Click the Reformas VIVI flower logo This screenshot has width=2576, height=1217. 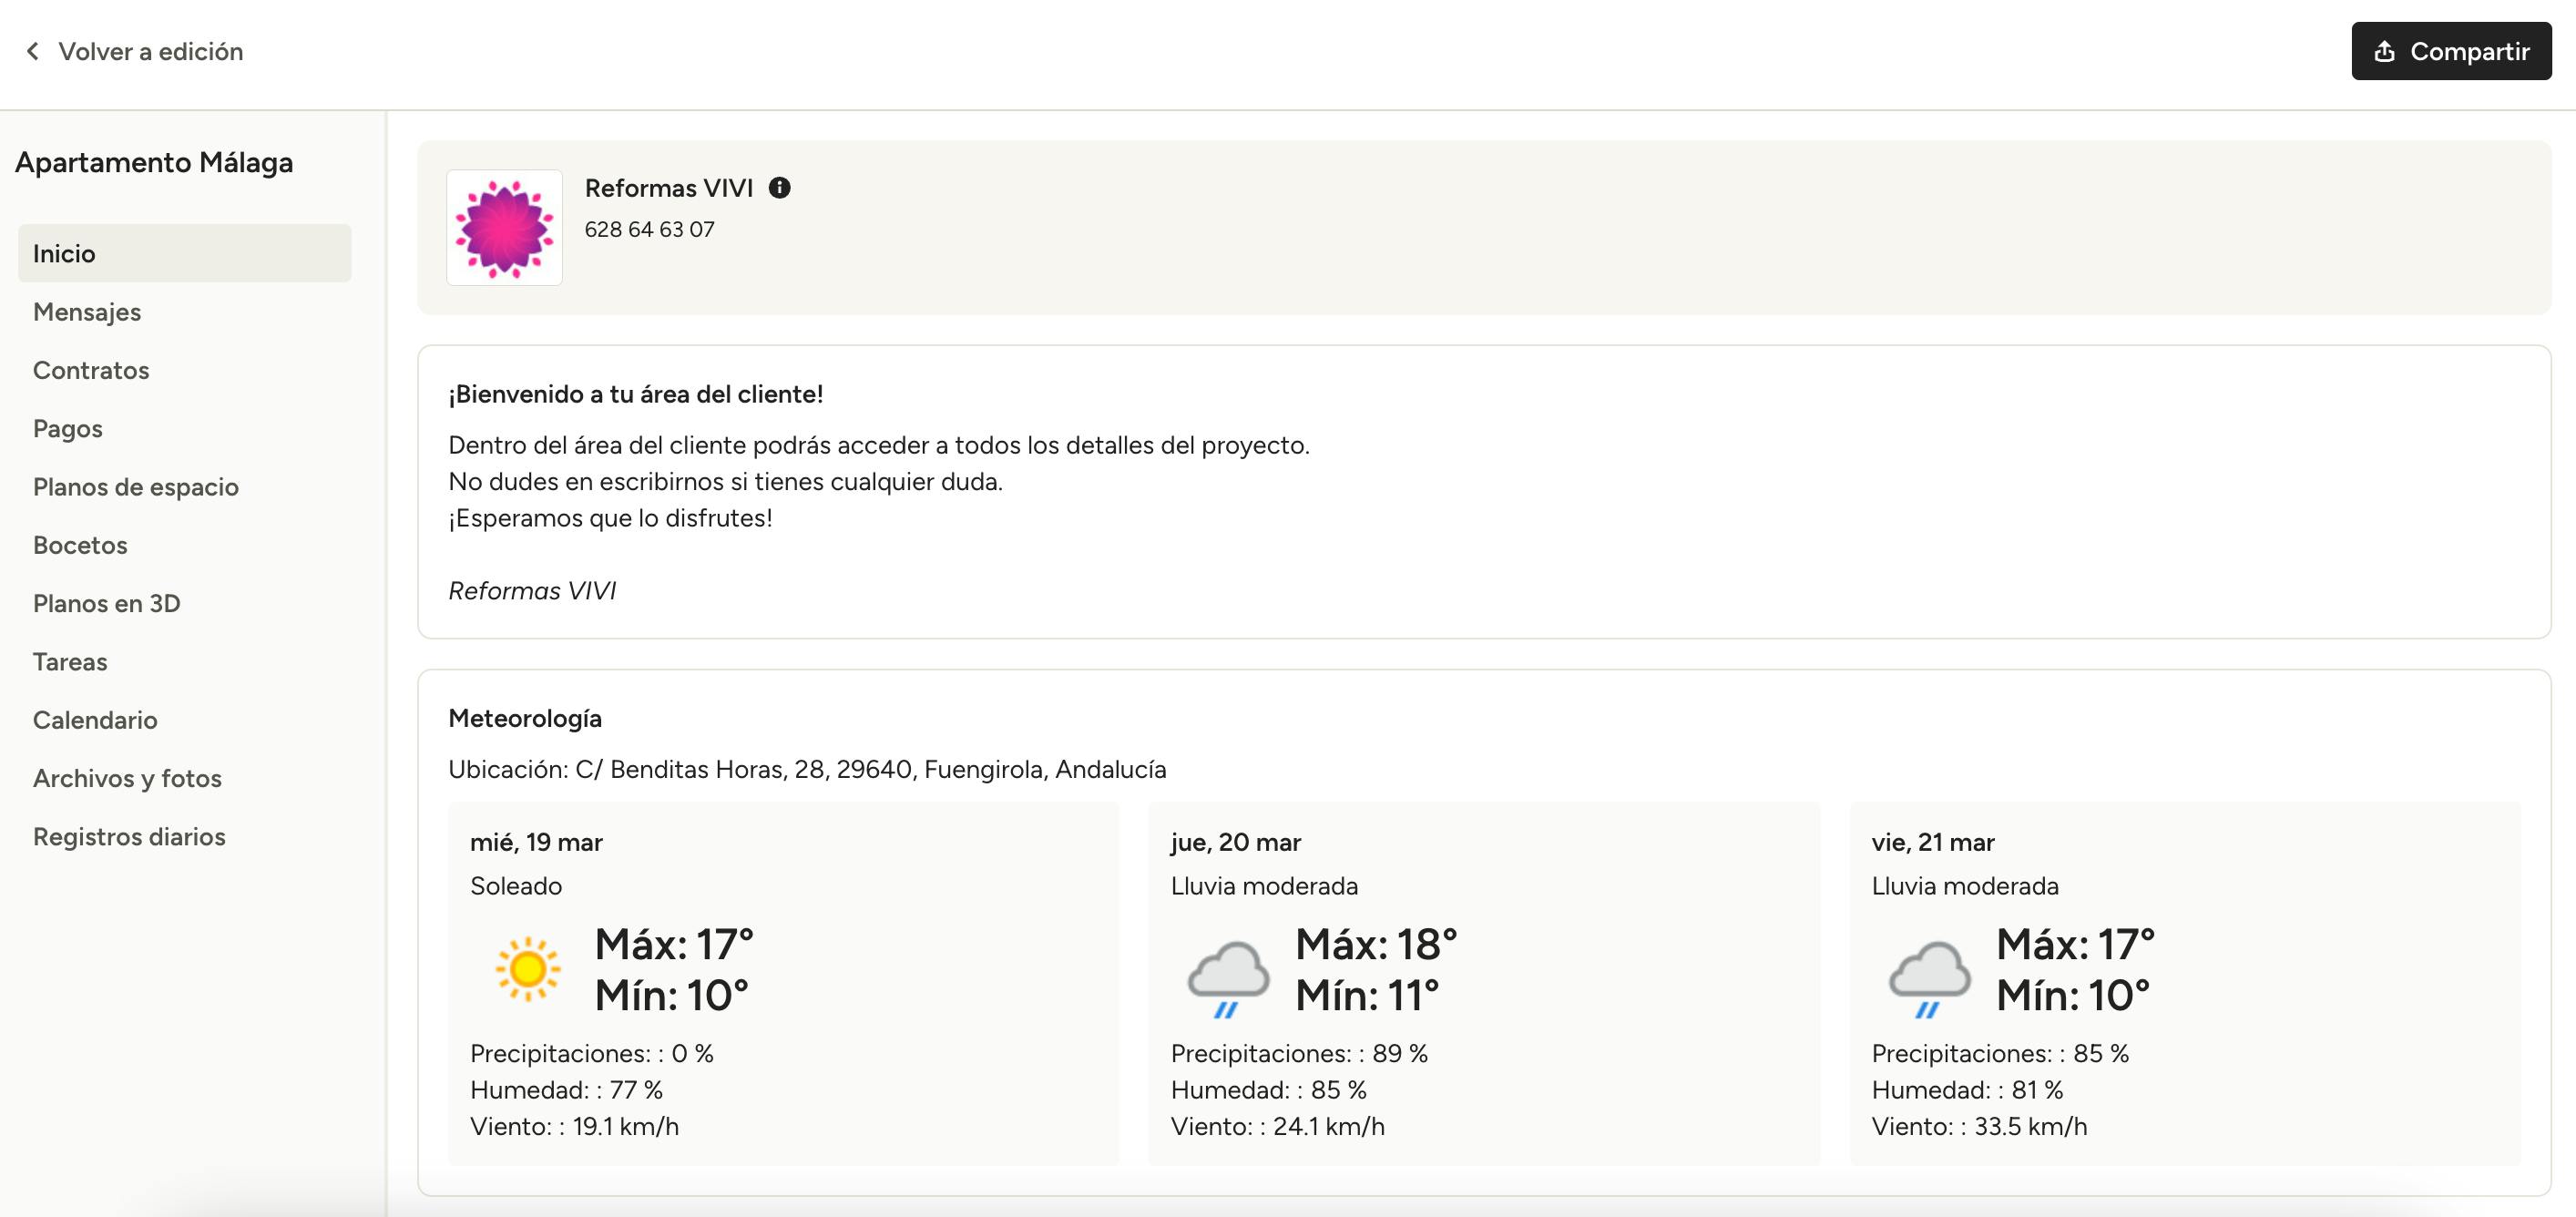coord(504,228)
